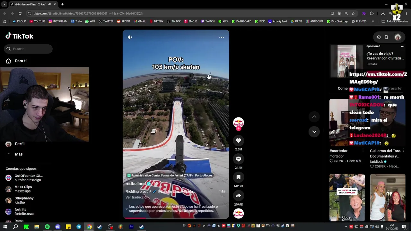Open Discord from the taskbar
411x231 pixels.
coord(58,227)
